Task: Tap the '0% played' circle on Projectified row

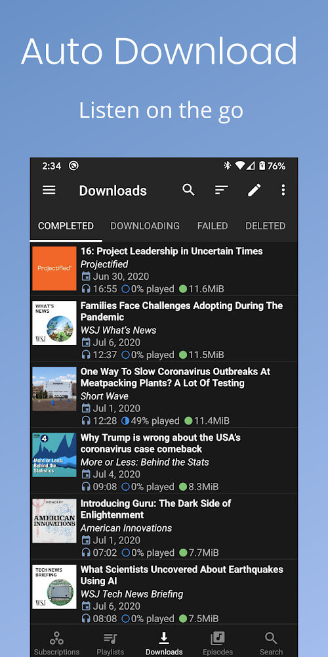Action: pos(125,288)
